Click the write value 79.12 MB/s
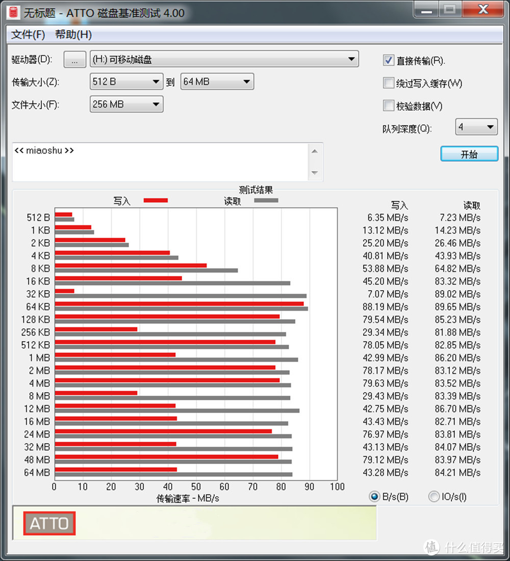The width and height of the screenshot is (510, 561). 386,460
